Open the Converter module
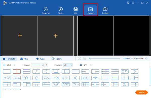The image size is (151, 98). pyautogui.click(x=46, y=11)
